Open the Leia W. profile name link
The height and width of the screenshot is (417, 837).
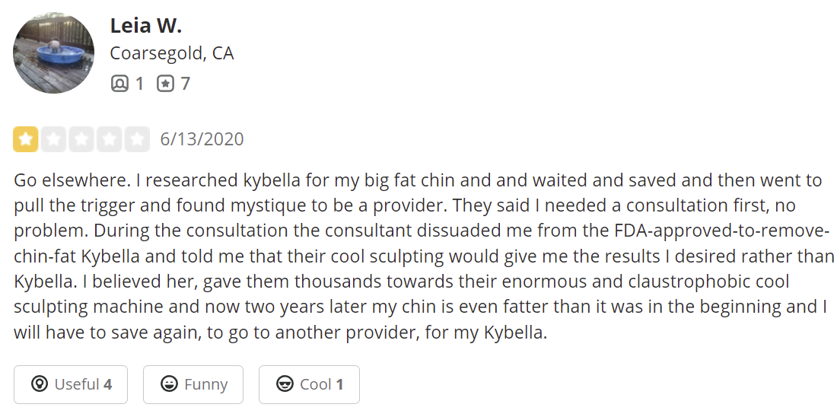146,26
